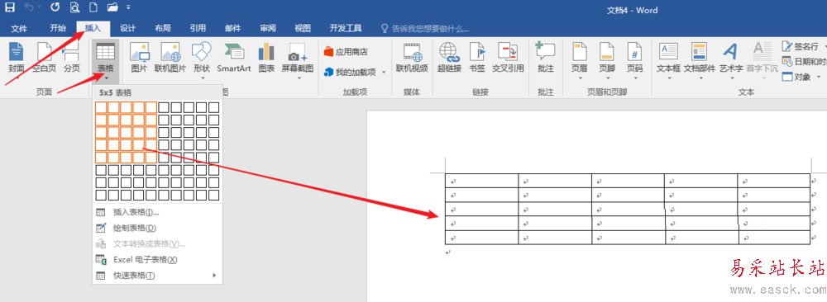Switch to the References (引用) tab
Viewport: 827px width, 302px height.
(x=198, y=28)
